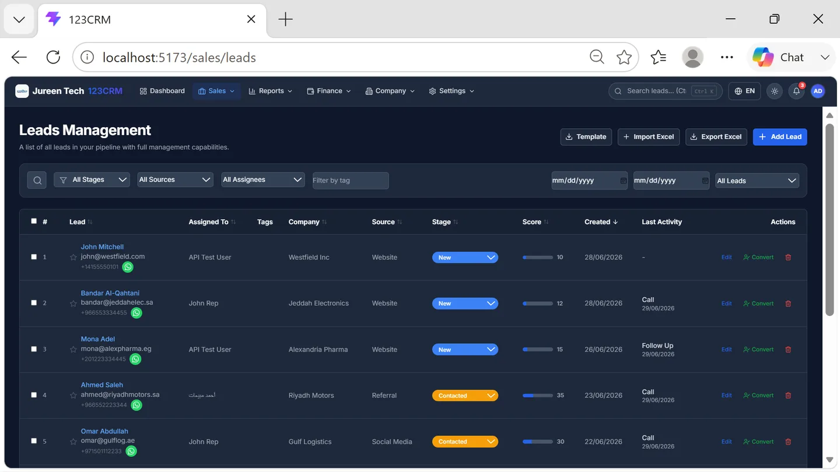The width and height of the screenshot is (840, 472).
Task: Open the Dashboard menu item
Action: (162, 91)
